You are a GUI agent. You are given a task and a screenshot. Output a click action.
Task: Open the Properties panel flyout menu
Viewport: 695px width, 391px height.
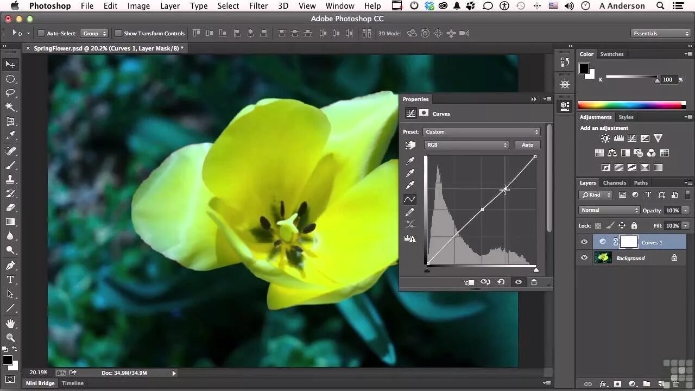(547, 99)
